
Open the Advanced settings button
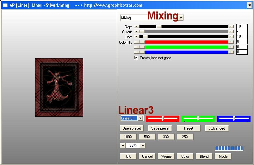coord(217,128)
